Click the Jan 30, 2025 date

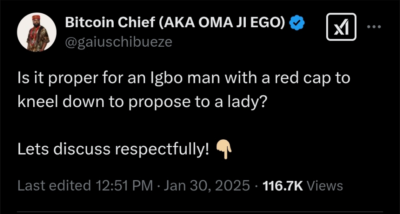[207, 186]
